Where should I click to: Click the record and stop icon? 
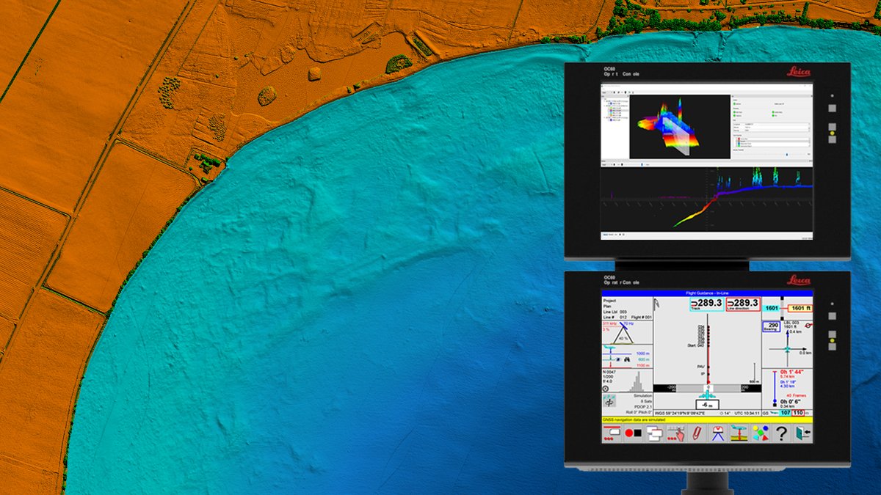coord(633,433)
